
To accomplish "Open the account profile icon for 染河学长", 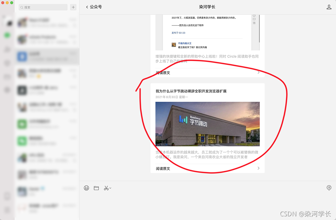I will tap(329, 7).
